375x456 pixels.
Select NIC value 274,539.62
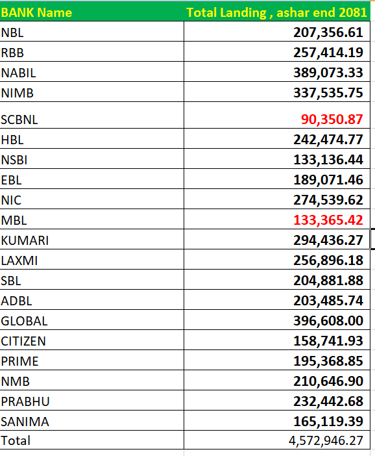pyautogui.click(x=277, y=199)
